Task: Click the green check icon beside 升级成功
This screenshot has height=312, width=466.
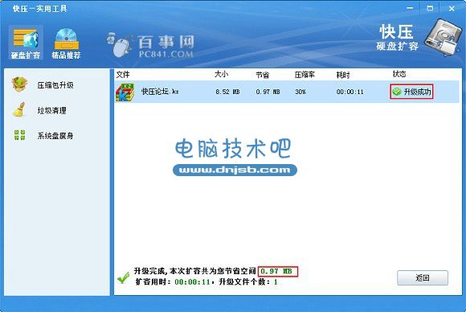Action: 397,92
